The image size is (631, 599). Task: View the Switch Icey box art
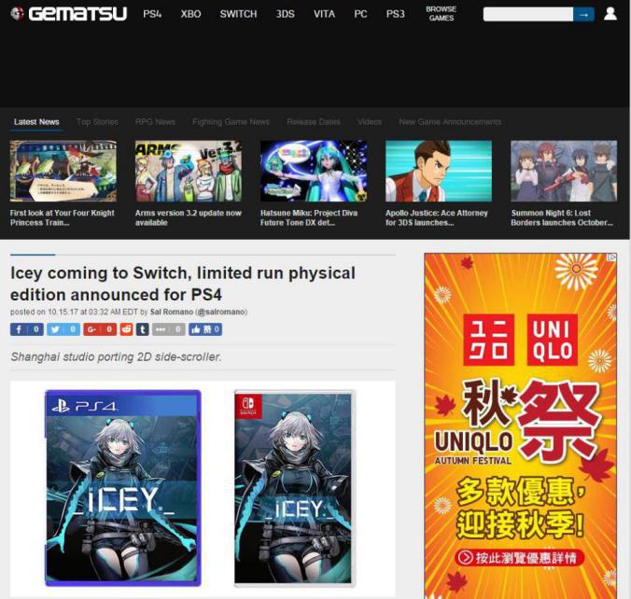(x=295, y=488)
